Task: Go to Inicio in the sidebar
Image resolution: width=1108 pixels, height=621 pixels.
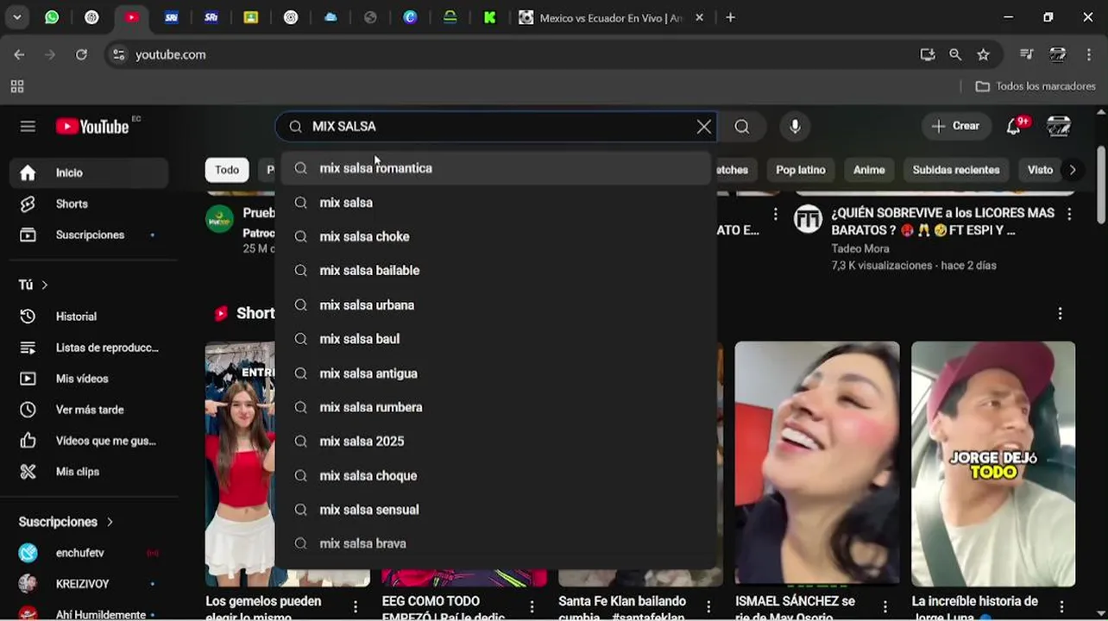Action: 89,172
